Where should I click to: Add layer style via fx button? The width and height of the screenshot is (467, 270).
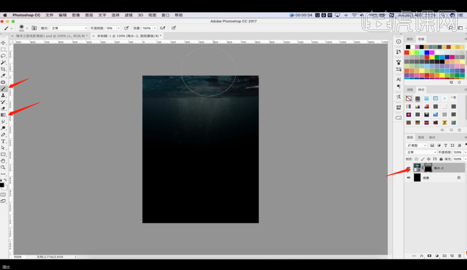422,255
